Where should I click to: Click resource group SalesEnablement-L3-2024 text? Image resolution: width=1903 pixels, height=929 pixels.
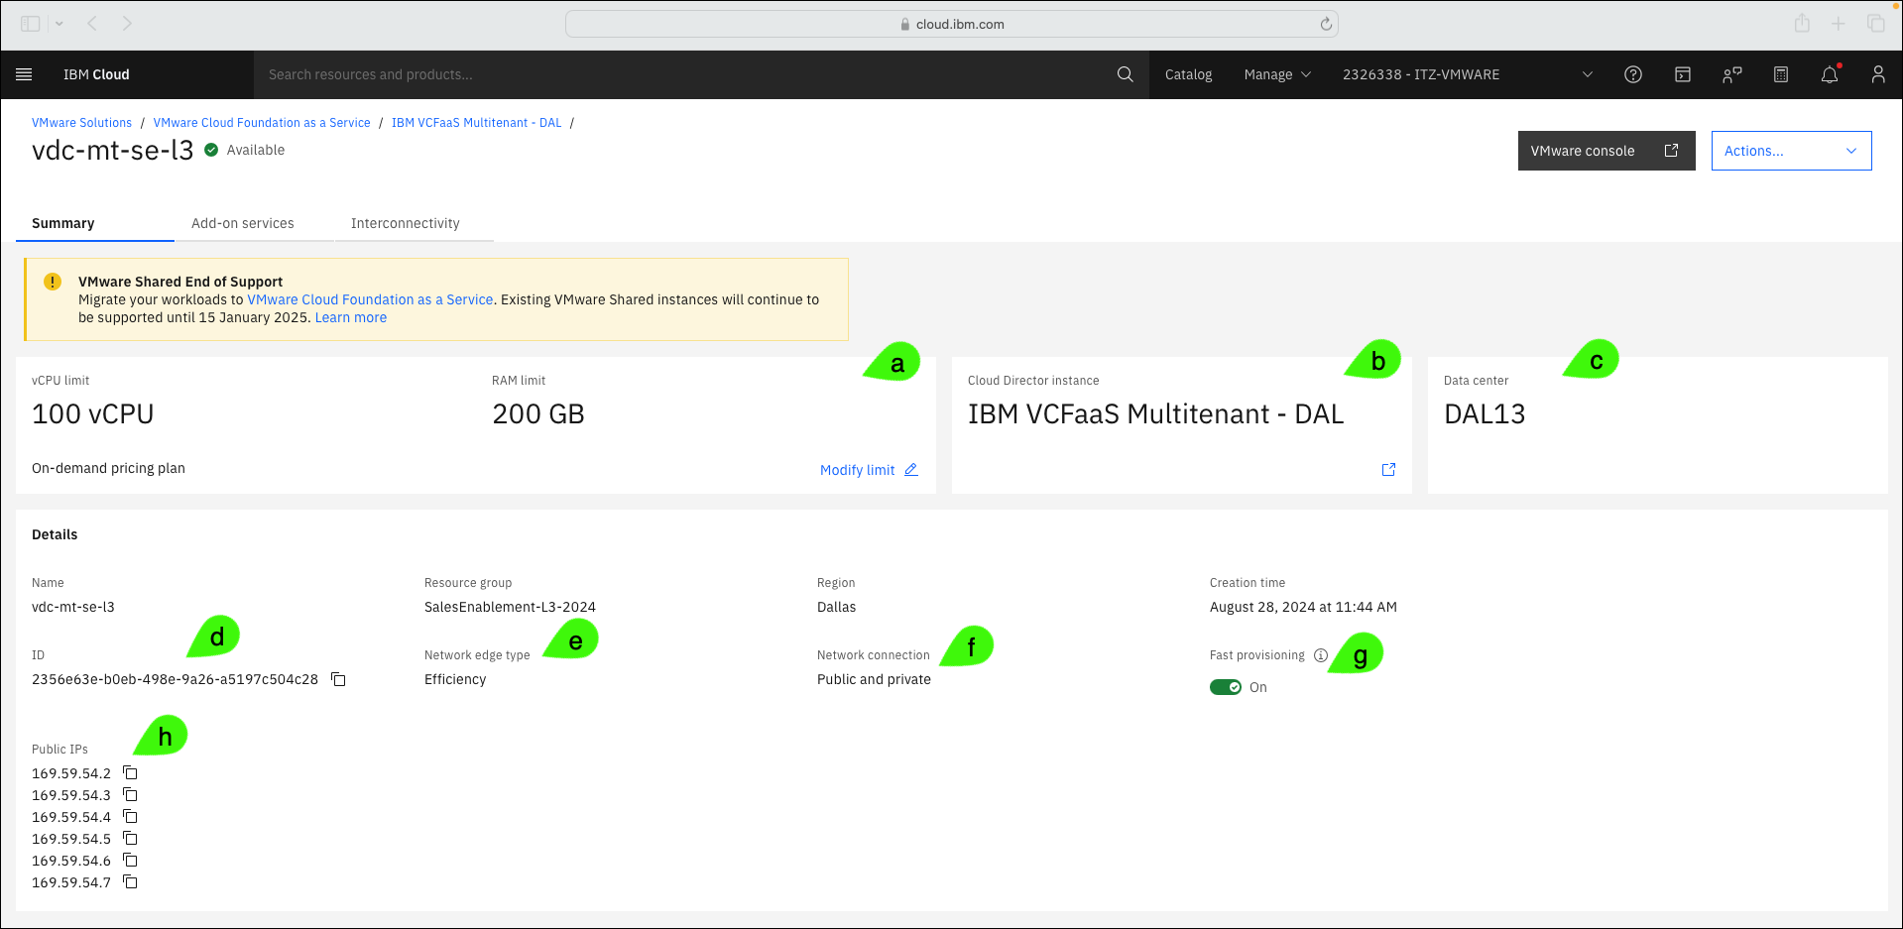point(510,607)
